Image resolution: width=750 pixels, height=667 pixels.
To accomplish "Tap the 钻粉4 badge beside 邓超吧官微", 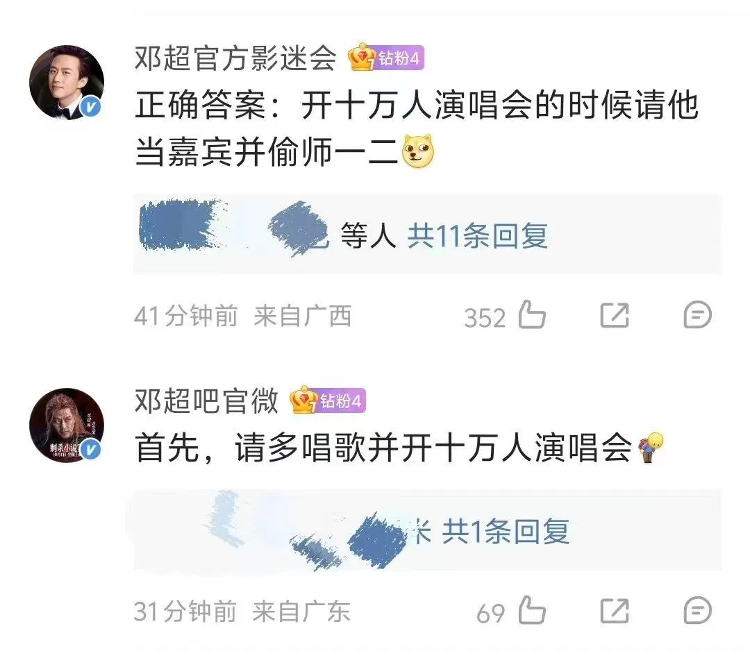I will (328, 400).
